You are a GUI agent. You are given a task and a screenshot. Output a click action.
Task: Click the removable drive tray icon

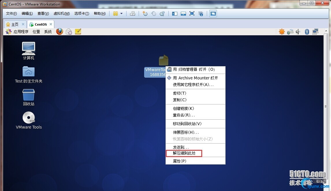pos(290,32)
